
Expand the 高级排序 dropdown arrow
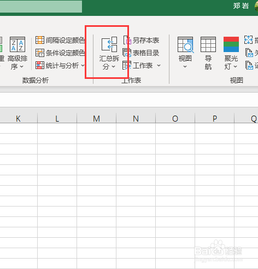(22, 67)
